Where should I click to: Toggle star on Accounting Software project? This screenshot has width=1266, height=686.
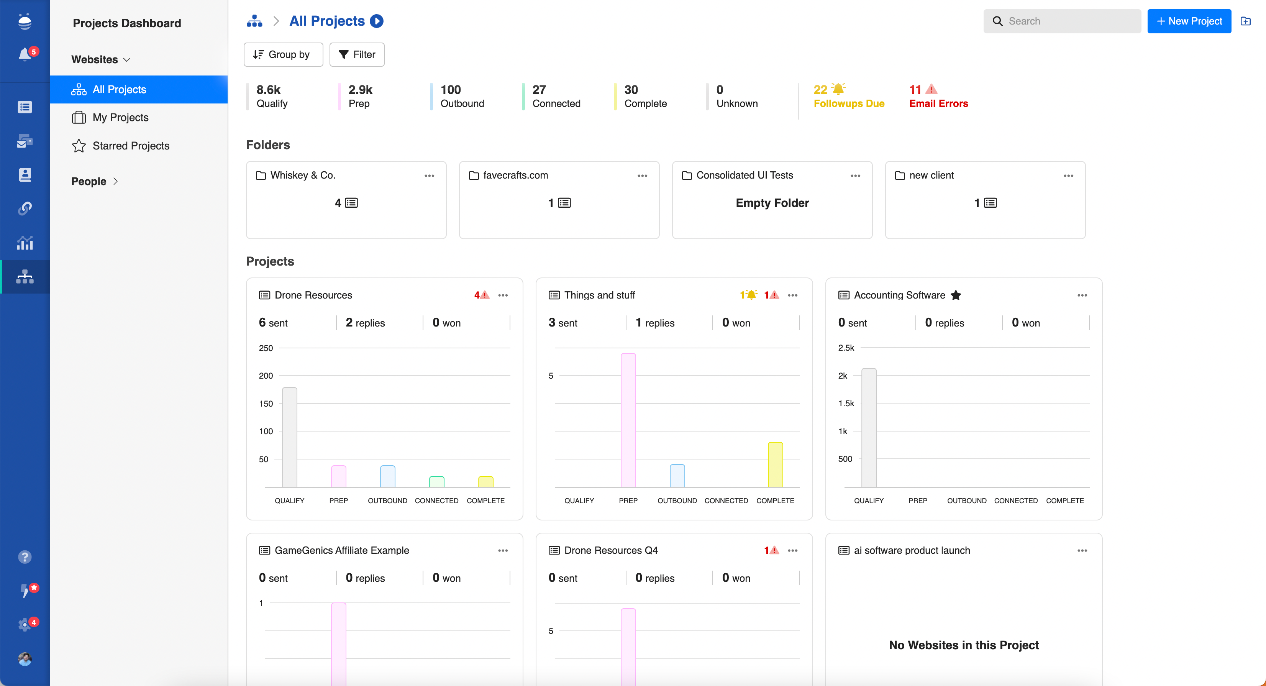tap(955, 295)
